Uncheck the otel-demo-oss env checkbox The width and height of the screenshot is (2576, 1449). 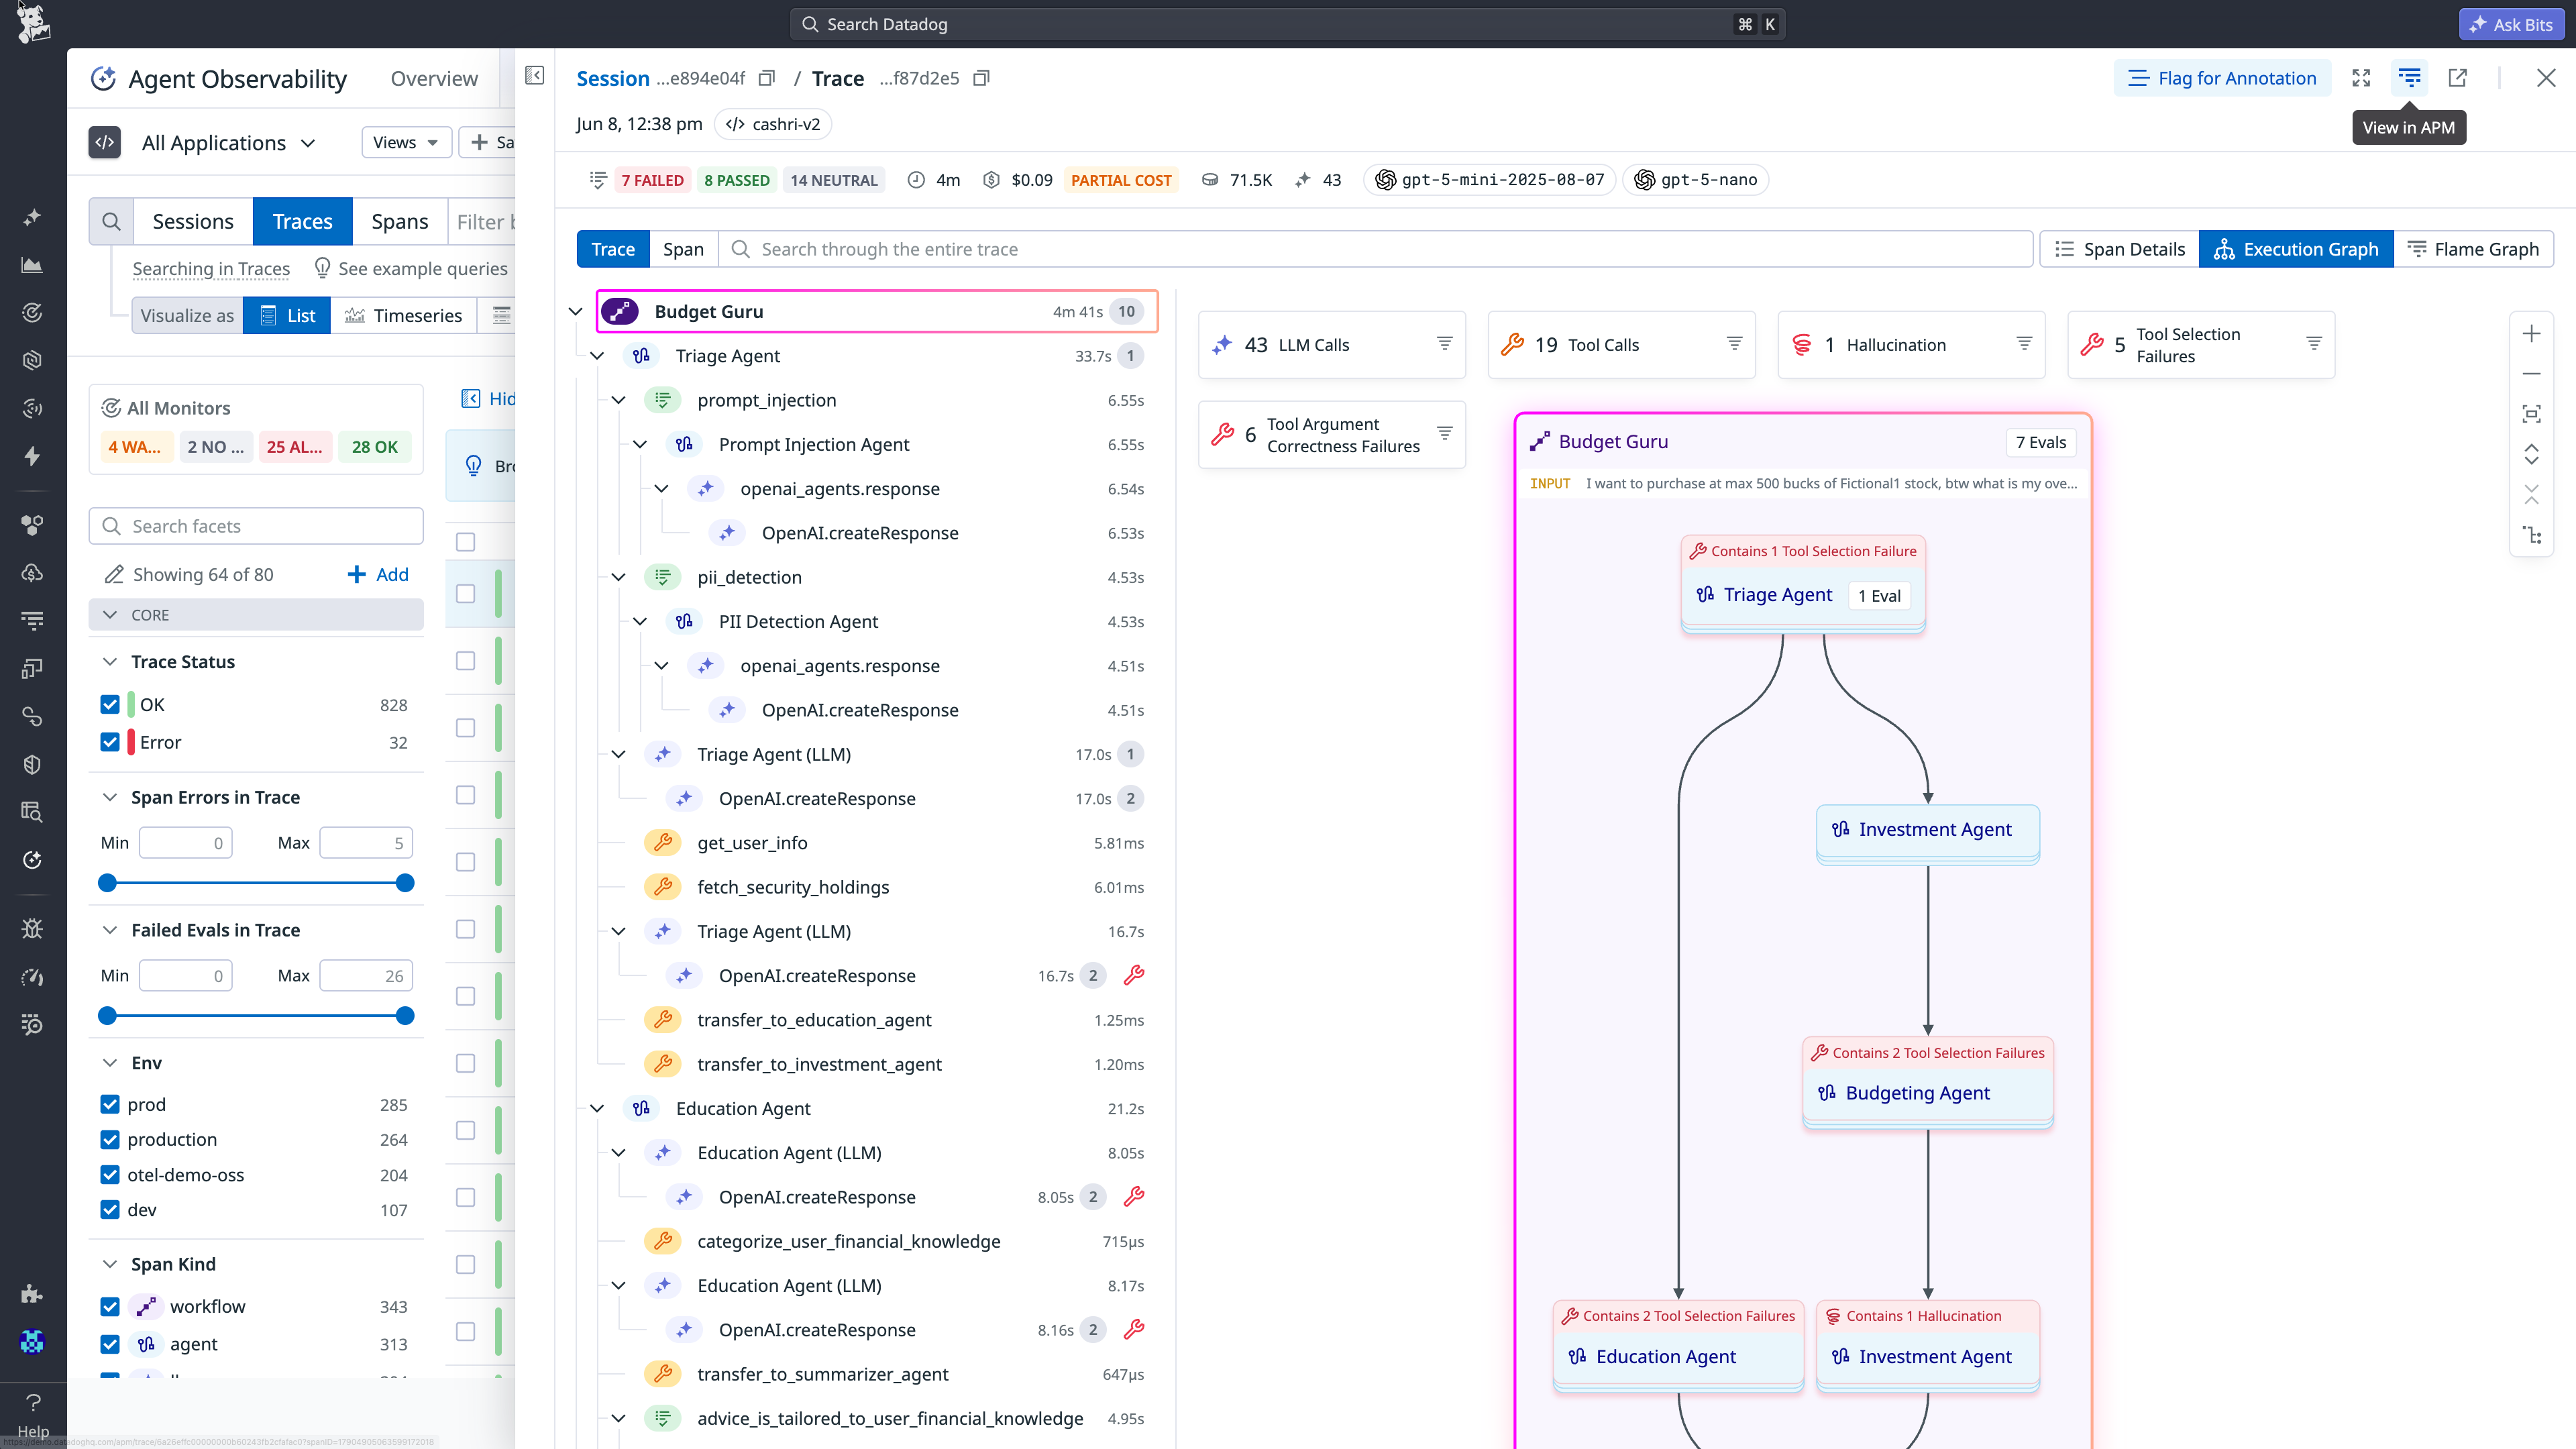pyautogui.click(x=110, y=1175)
